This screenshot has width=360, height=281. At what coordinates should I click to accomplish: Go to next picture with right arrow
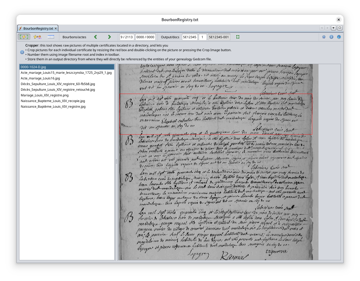tap(109, 37)
